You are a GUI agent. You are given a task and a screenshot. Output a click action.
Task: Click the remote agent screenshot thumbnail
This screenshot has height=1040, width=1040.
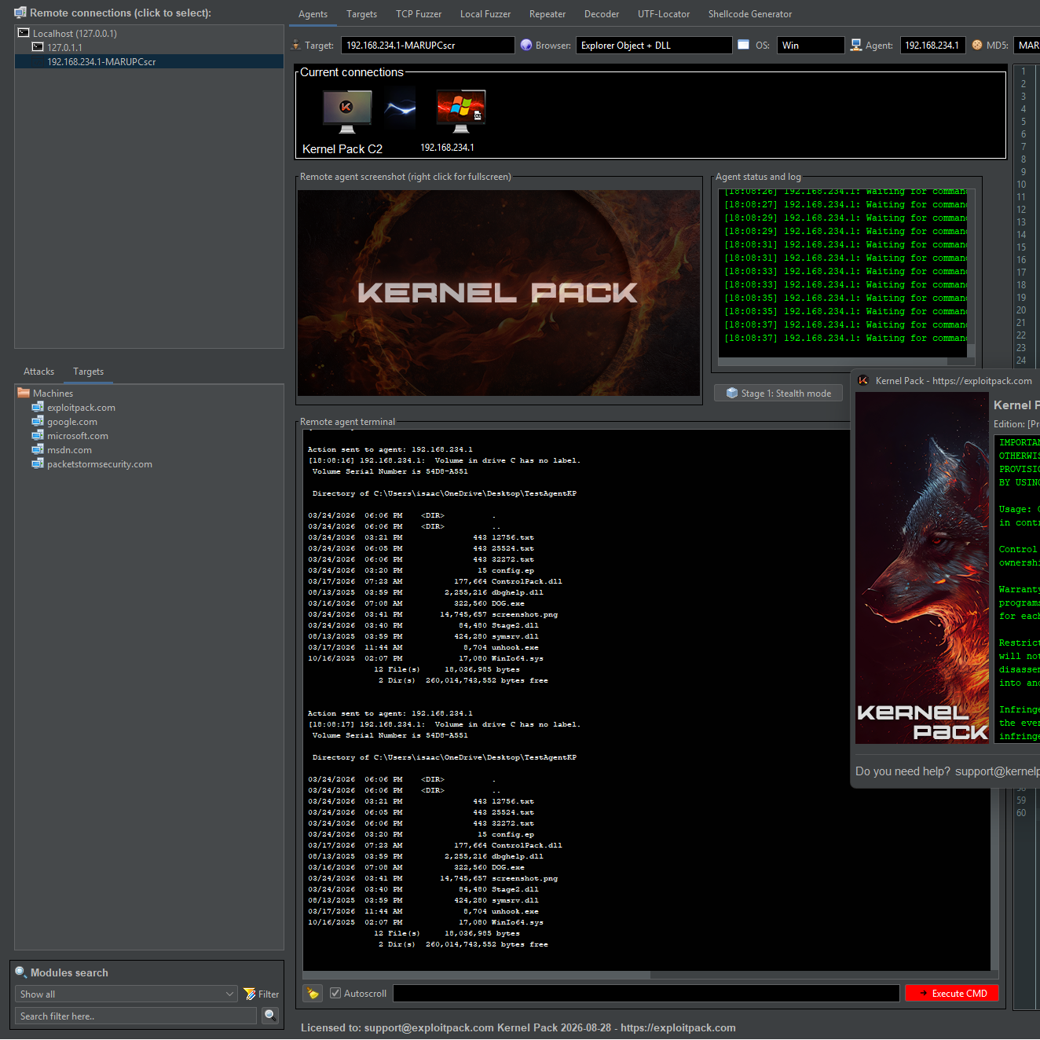click(x=499, y=293)
